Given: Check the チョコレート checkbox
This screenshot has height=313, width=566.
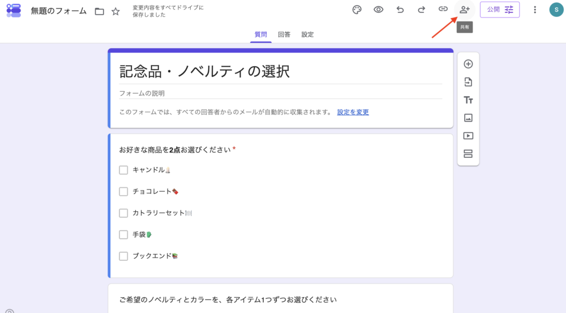Looking at the screenshot, I should 123,191.
